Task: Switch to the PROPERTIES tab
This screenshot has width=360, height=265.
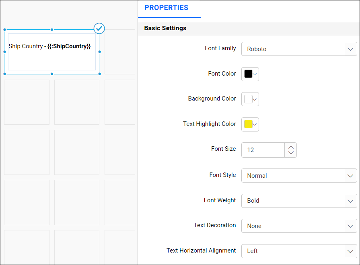Action: pyautogui.click(x=166, y=8)
